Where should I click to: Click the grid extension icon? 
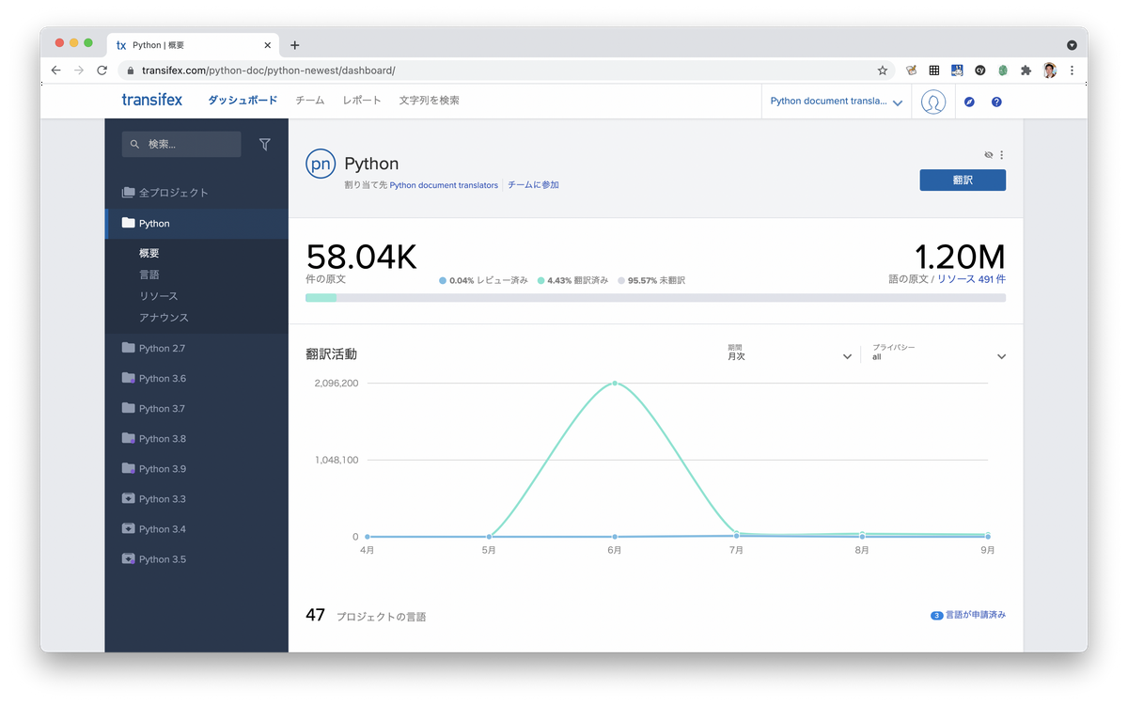coord(933,71)
